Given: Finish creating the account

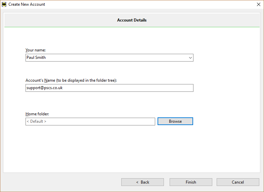Looking at the screenshot, I should pos(191,182).
